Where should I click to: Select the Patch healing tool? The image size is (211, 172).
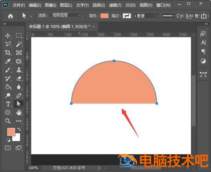[x=19, y=61]
